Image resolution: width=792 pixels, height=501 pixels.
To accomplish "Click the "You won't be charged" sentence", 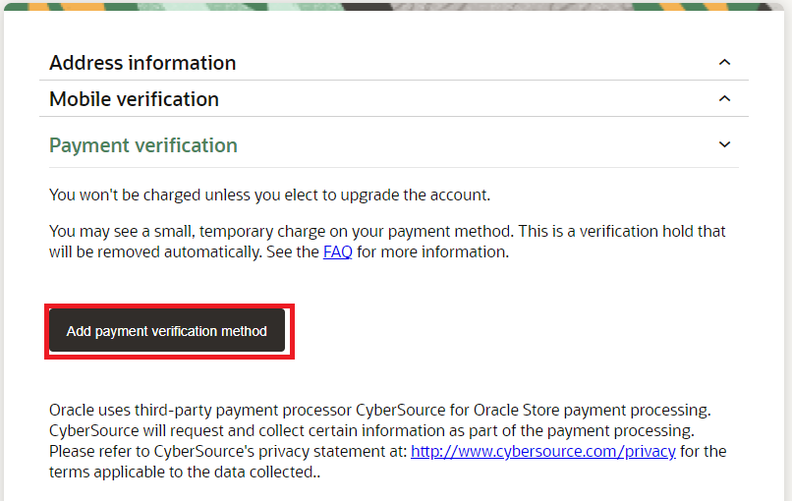I will [x=269, y=195].
